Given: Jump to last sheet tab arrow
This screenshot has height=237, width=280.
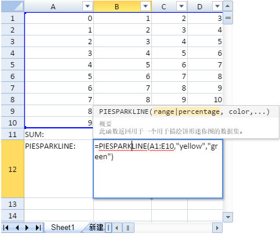Looking at the screenshot, I should 38,228.
